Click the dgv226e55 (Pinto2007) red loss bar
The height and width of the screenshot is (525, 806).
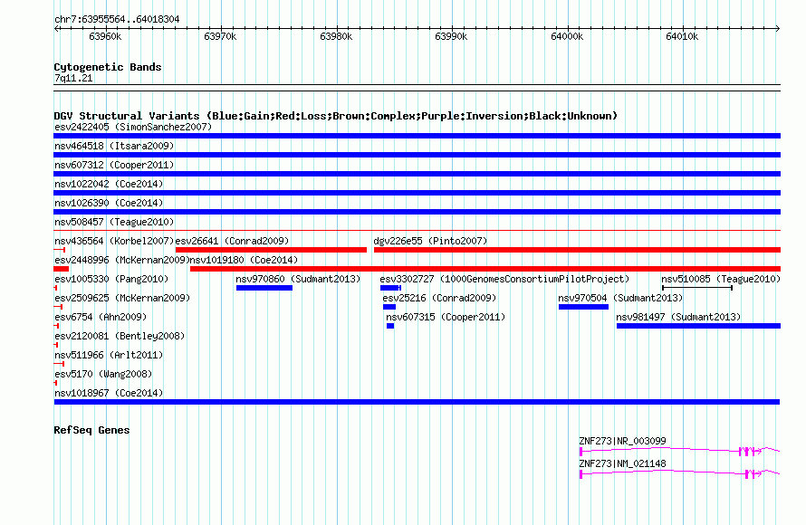coord(577,250)
